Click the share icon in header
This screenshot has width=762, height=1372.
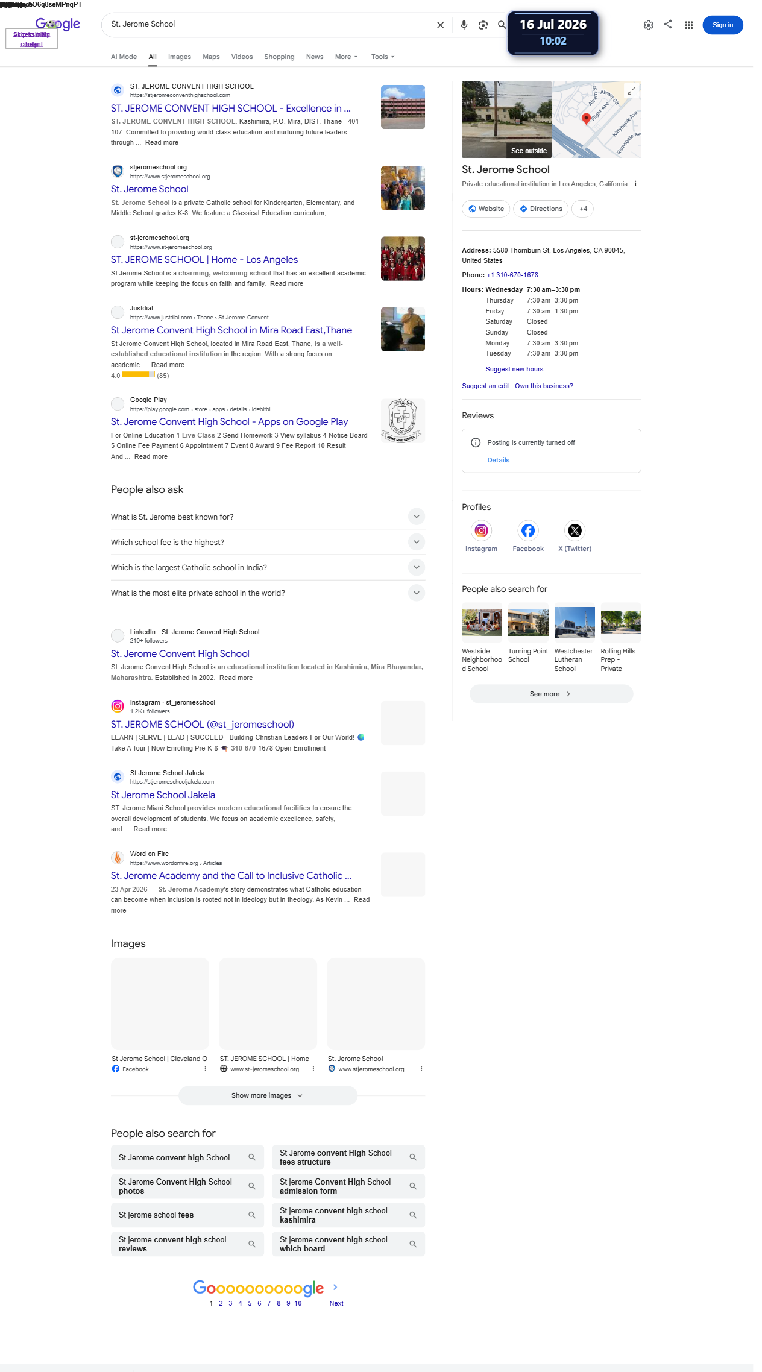click(x=668, y=24)
